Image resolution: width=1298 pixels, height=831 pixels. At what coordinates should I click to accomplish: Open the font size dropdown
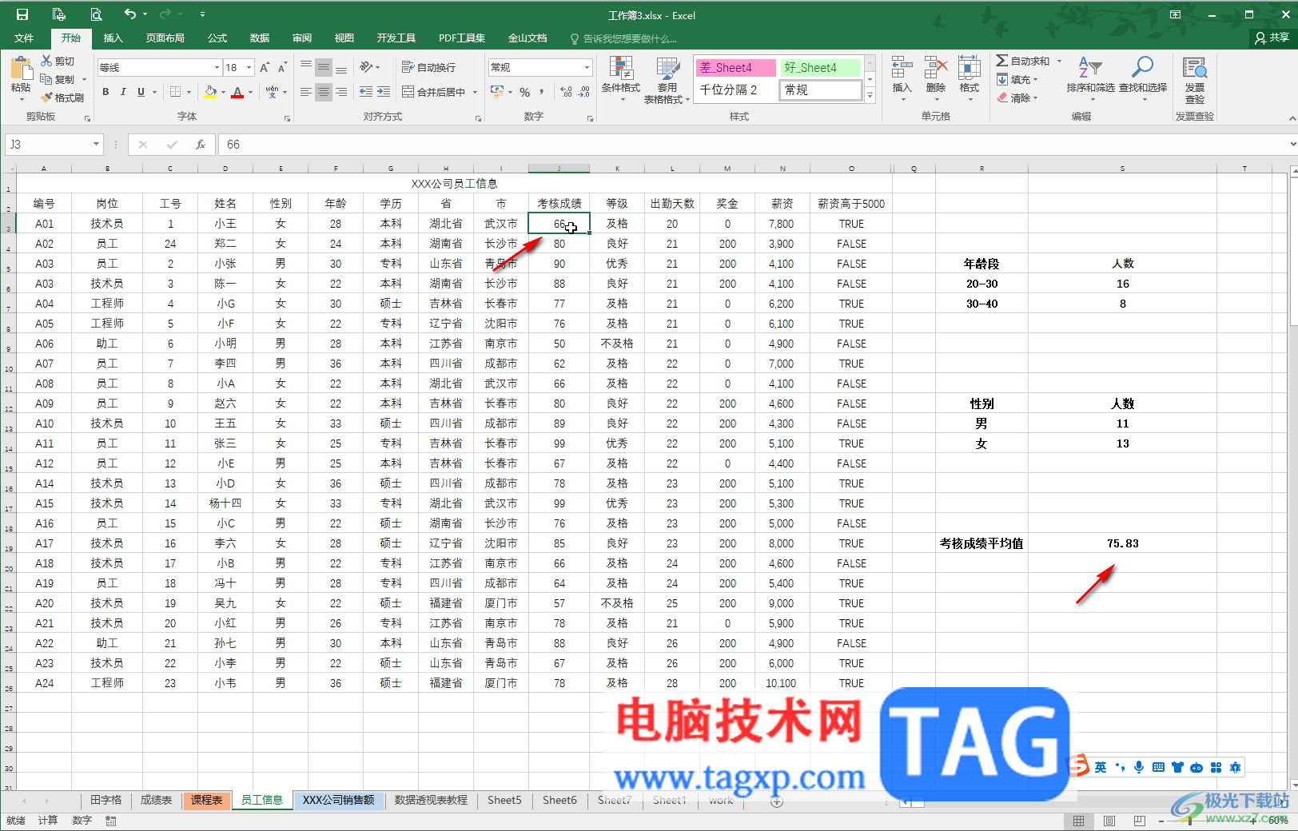pyautogui.click(x=249, y=68)
